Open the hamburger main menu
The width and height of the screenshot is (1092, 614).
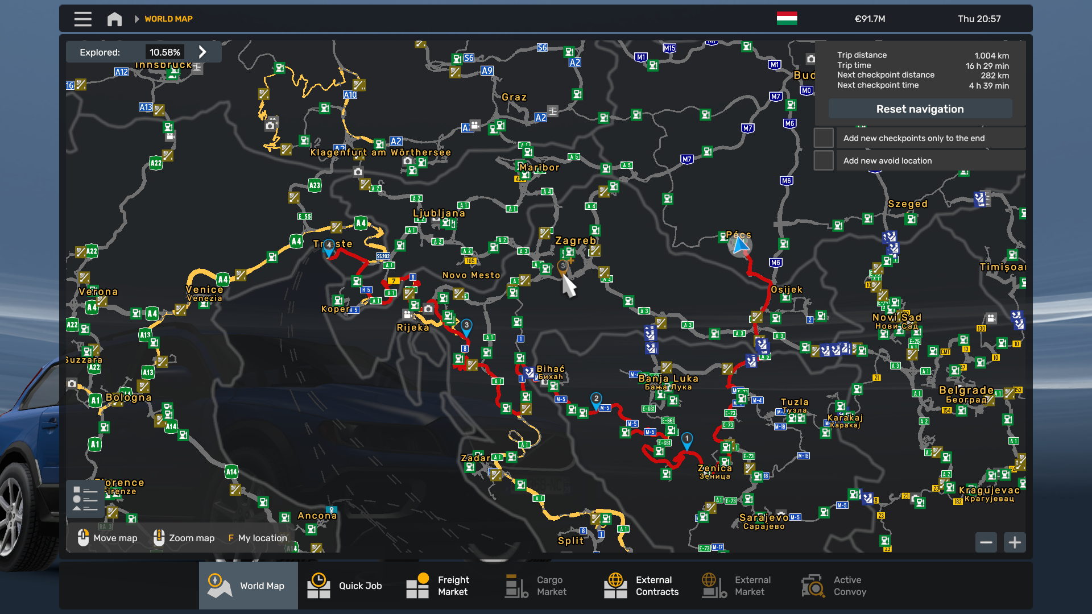[x=82, y=19]
